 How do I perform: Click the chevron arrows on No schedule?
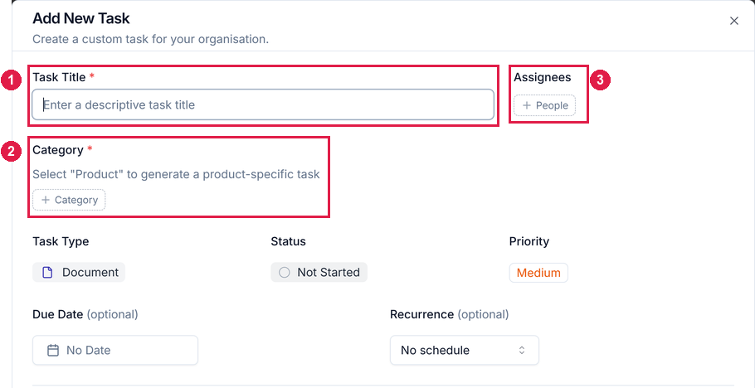coord(522,350)
